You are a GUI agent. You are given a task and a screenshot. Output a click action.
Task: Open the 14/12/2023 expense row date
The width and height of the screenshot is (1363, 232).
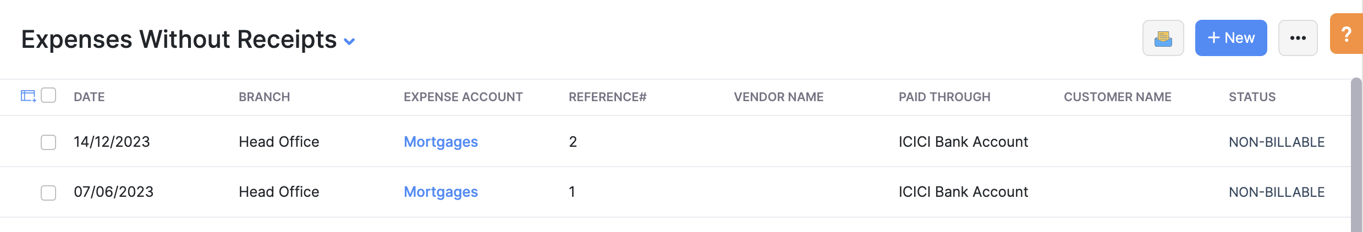[112, 142]
